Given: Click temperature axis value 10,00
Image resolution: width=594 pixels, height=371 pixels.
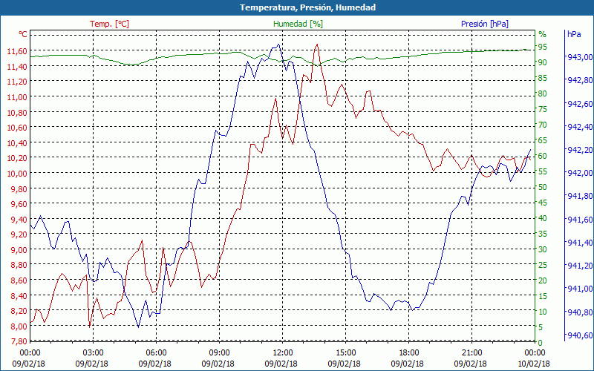Looking at the screenshot, I should (x=17, y=174).
